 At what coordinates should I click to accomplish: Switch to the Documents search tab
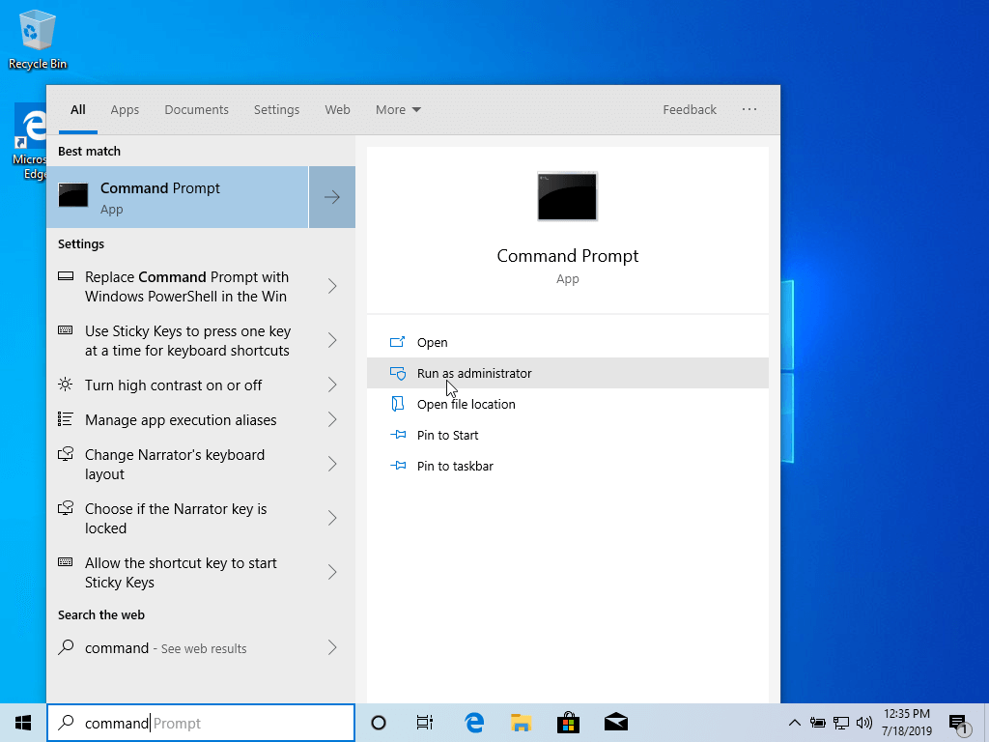click(196, 109)
